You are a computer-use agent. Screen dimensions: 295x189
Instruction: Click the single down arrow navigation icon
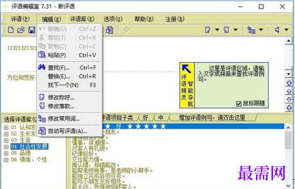[289, 100]
